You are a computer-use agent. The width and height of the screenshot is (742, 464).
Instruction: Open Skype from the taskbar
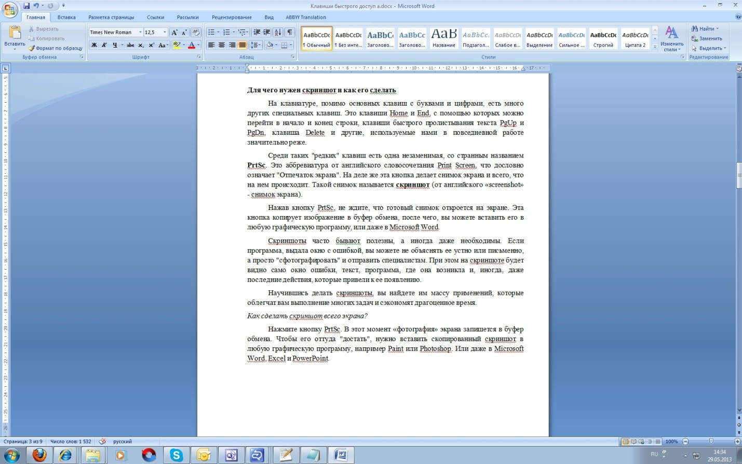coord(176,455)
